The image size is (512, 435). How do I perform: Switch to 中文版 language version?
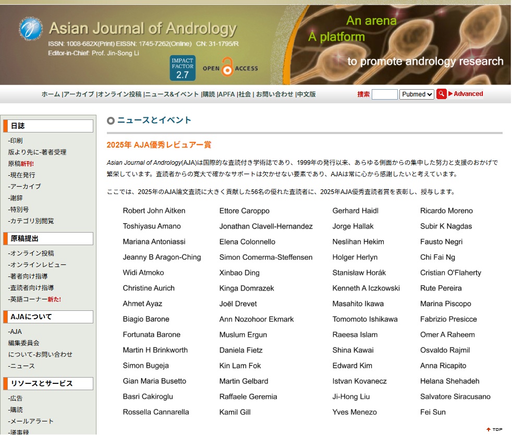tap(306, 94)
